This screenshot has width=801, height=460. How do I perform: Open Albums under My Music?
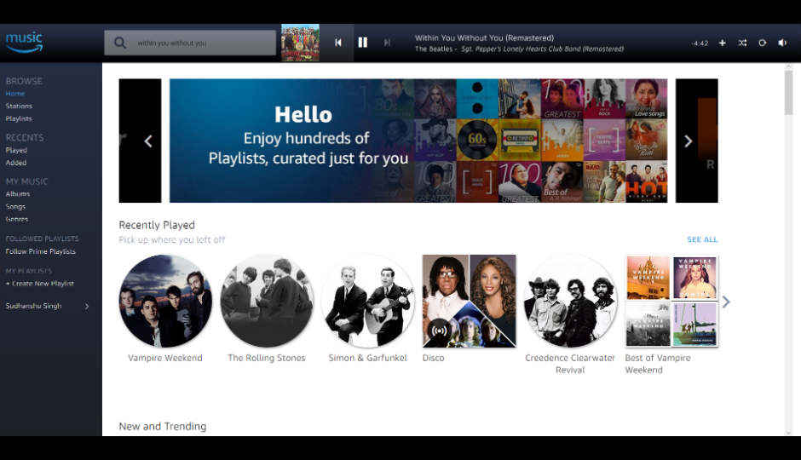point(18,194)
